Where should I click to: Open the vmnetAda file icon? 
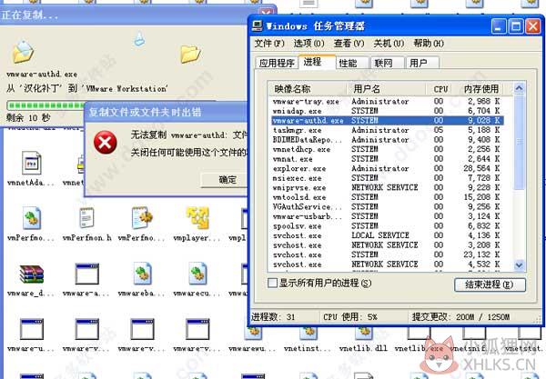(31, 163)
